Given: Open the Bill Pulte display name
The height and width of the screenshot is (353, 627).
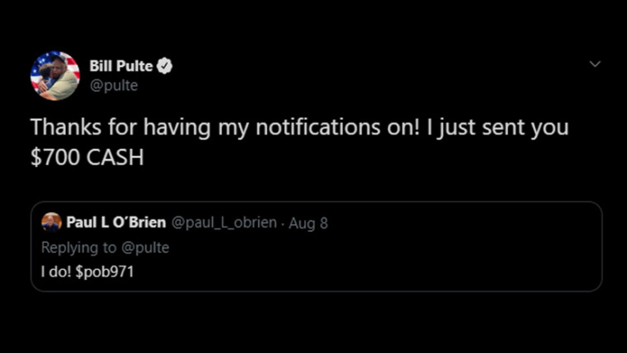Looking at the screenshot, I should [x=120, y=67].
